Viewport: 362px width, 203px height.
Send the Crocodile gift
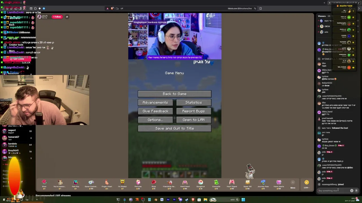coord(216,184)
